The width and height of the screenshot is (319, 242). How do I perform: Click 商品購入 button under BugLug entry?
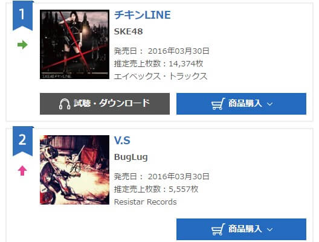[x=241, y=229]
